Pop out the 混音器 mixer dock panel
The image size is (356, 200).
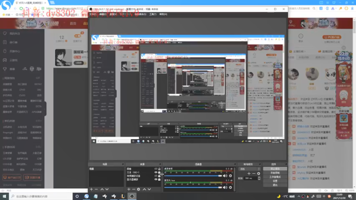(235, 164)
